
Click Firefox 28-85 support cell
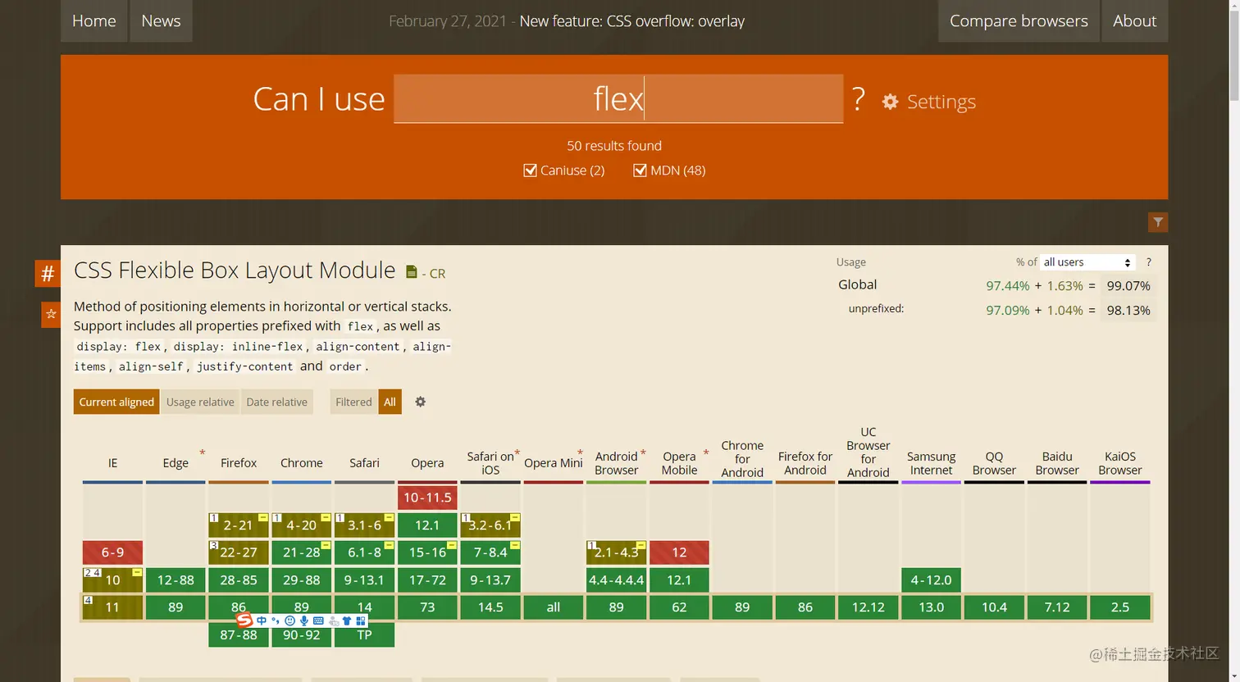point(239,580)
